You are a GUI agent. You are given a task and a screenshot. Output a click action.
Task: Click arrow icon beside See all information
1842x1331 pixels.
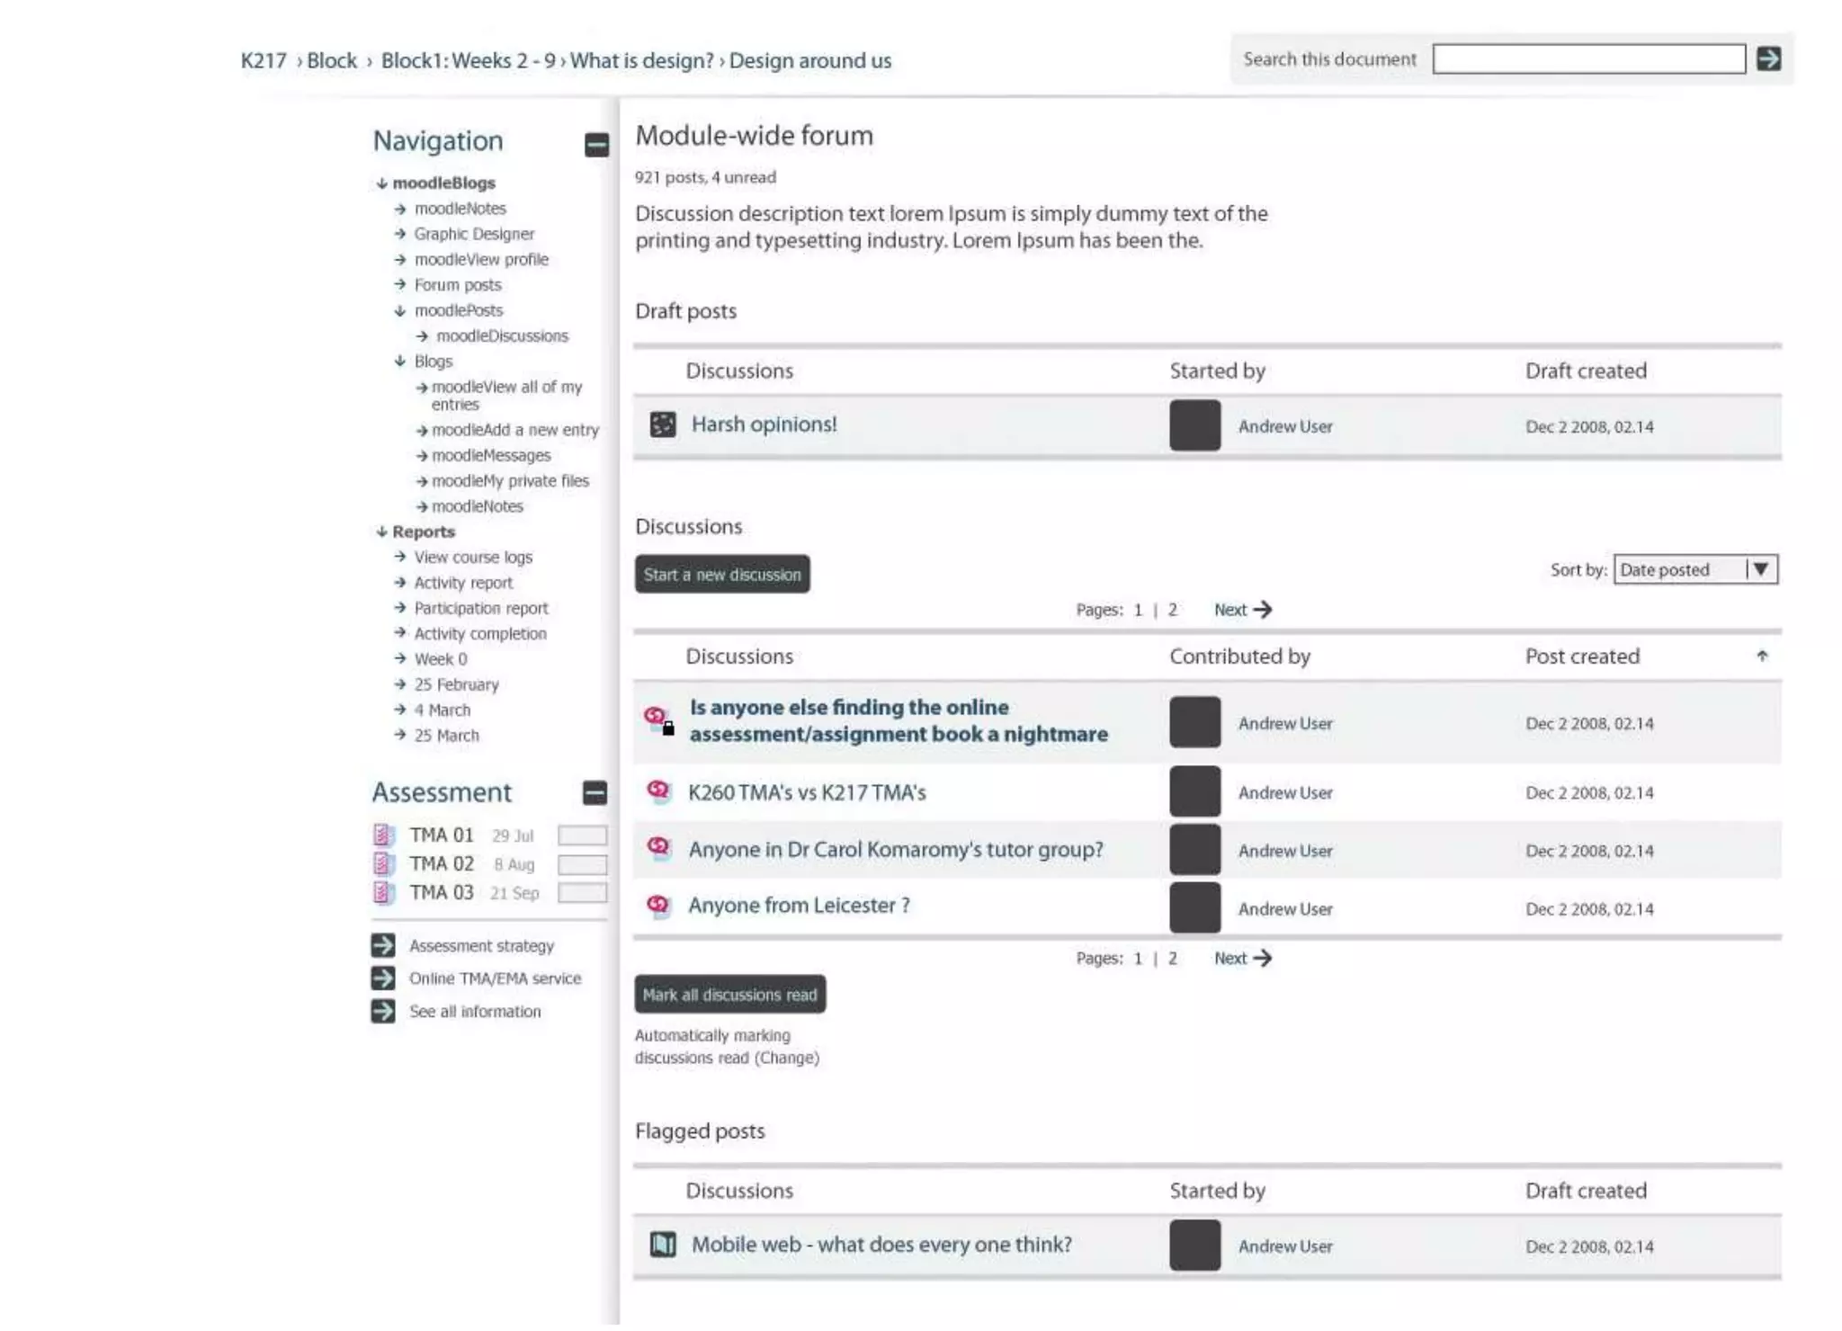[x=383, y=1011]
